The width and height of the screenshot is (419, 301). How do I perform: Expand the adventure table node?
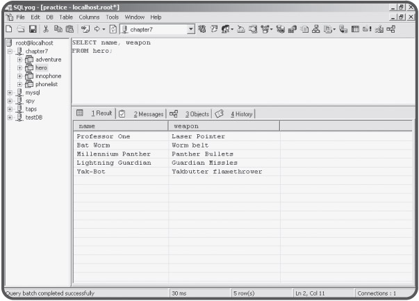coord(19,60)
